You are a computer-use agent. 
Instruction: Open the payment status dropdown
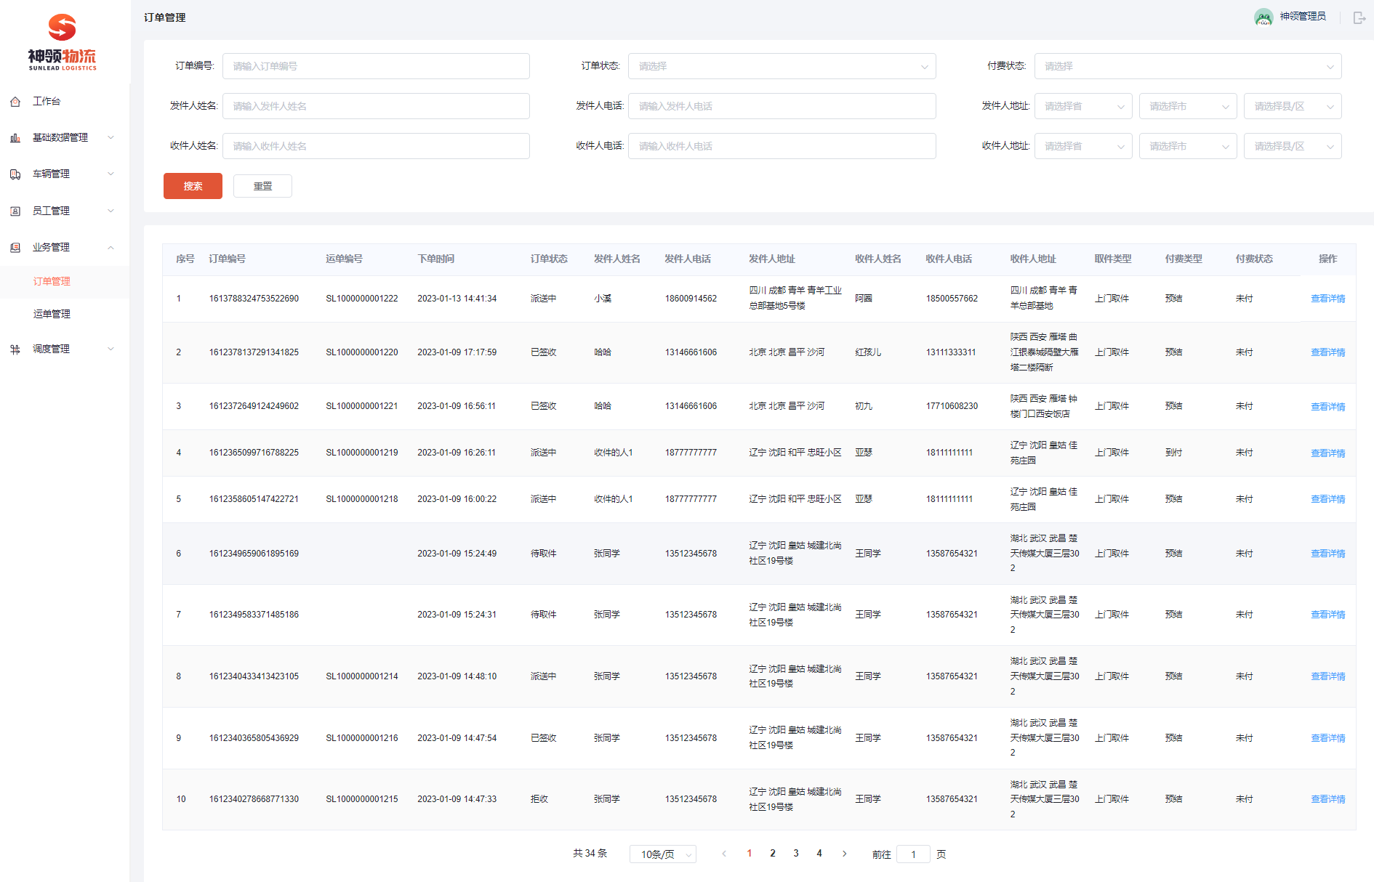pyautogui.click(x=1187, y=66)
